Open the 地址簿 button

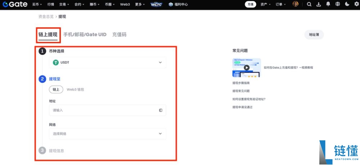point(314,34)
